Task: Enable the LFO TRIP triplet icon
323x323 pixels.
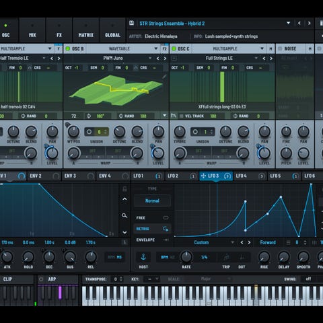Action: coord(226,257)
